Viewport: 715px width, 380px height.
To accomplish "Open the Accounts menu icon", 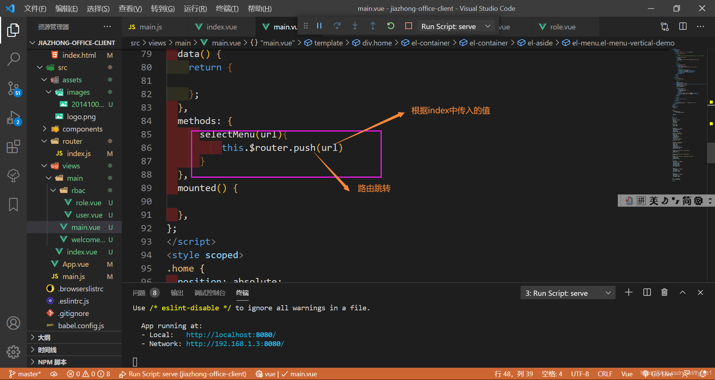I will click(13, 323).
